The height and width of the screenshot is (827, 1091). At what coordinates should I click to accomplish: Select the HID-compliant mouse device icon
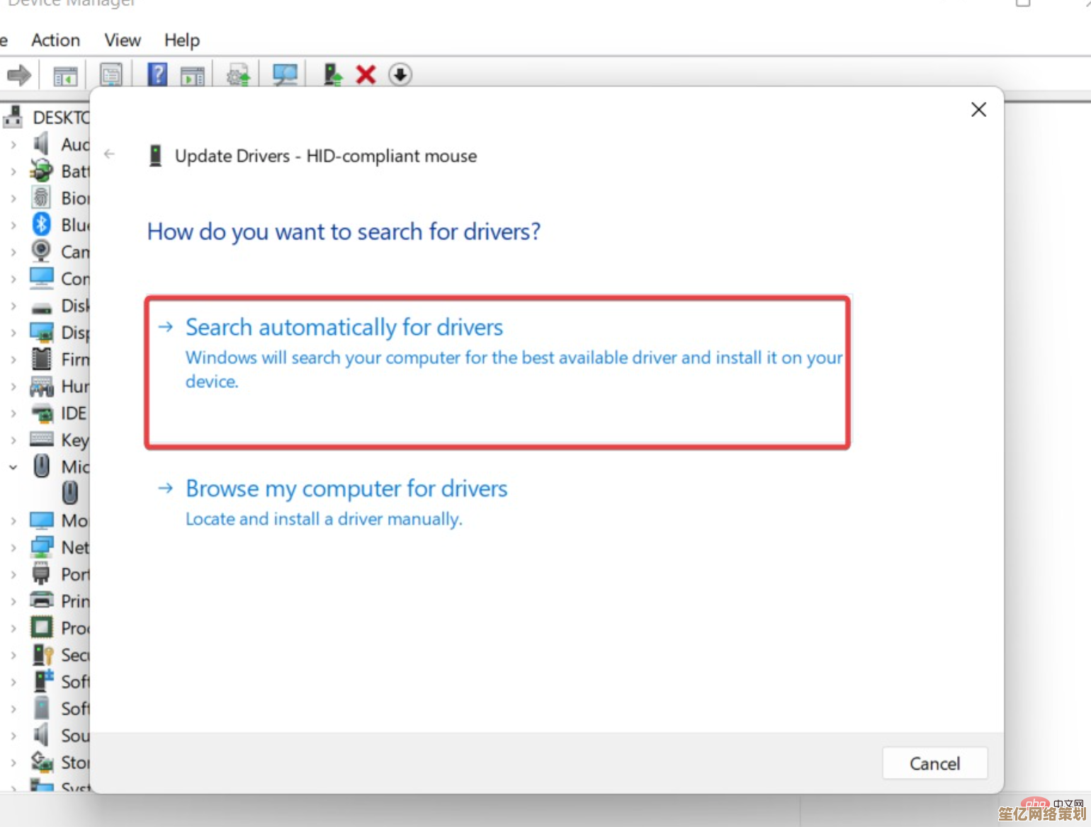[70, 493]
